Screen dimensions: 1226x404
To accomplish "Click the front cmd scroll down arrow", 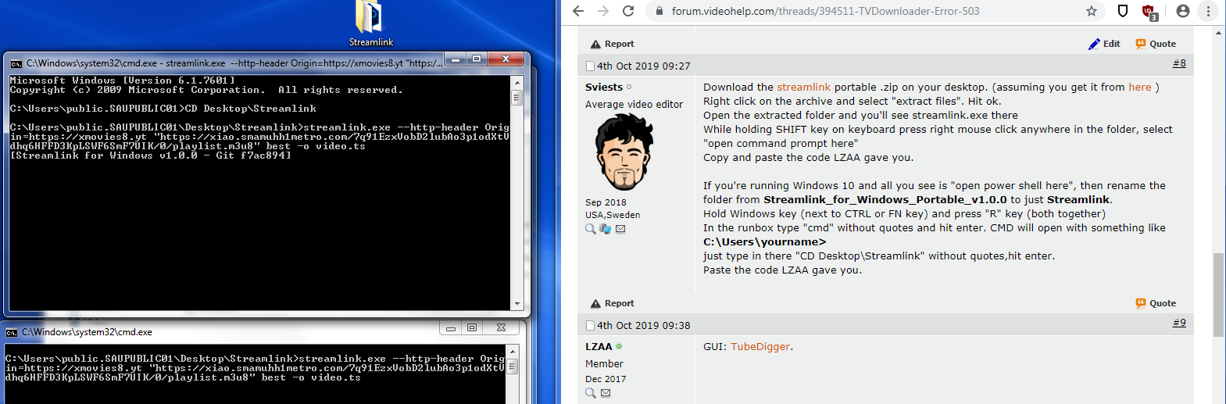I will 516,303.
